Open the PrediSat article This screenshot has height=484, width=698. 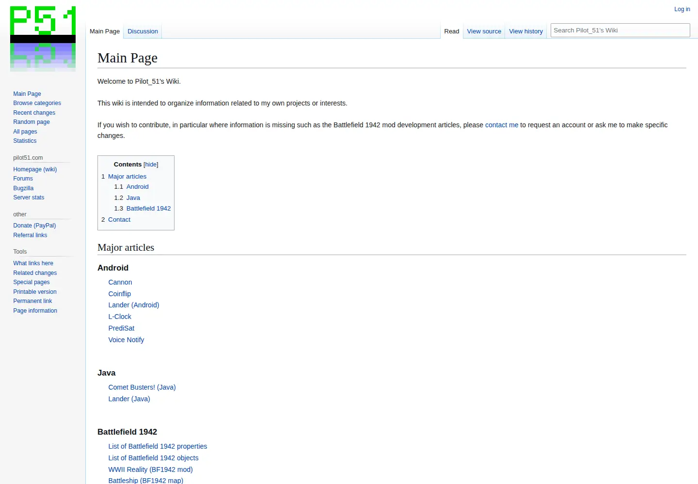pyautogui.click(x=121, y=328)
